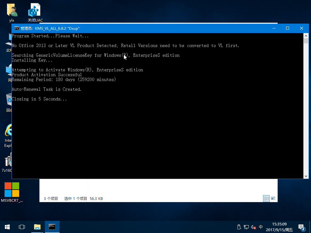
Task: Click '3 个项目' in Explorer status bar
Action: tap(51, 198)
